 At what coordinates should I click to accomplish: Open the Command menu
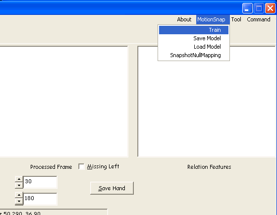tap(259, 19)
